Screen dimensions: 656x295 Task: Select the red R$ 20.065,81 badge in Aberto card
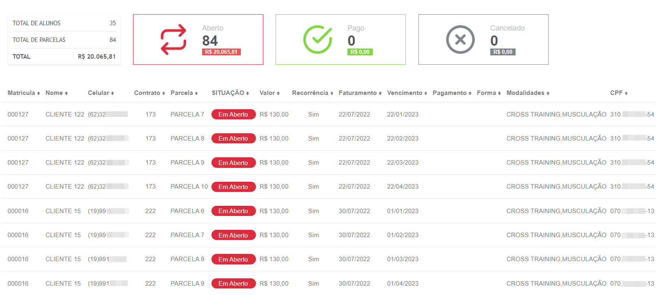(221, 52)
